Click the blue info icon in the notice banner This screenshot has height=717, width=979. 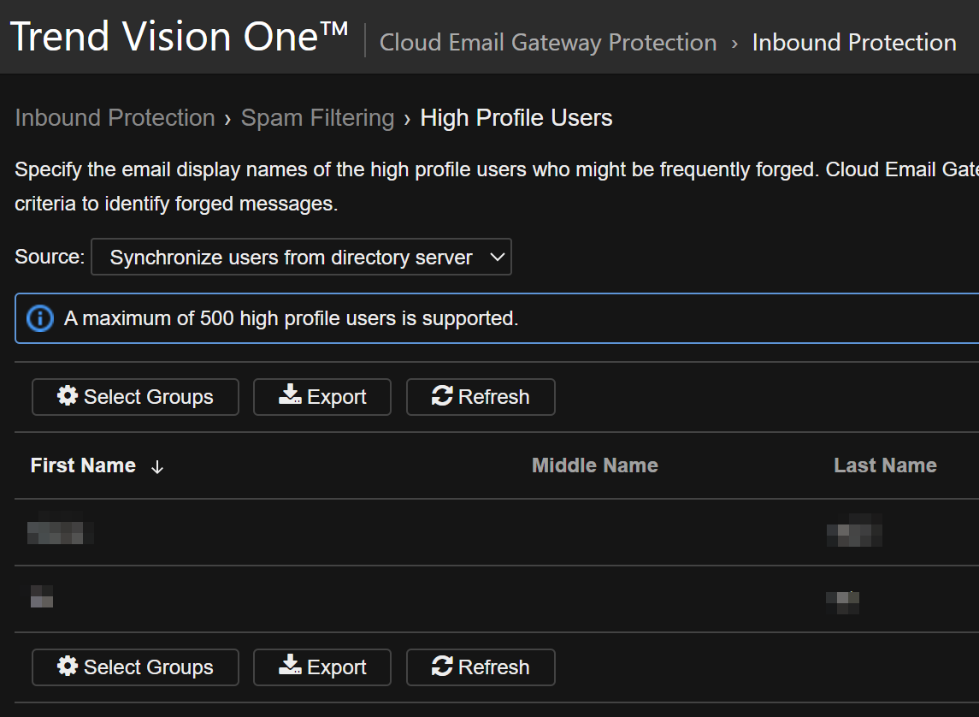(40, 318)
